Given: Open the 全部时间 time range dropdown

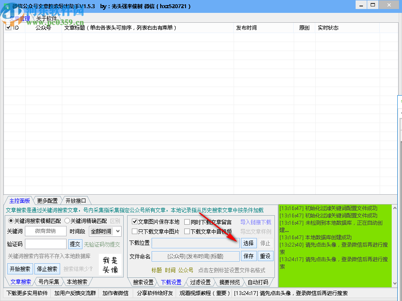Looking at the screenshot, I should (x=105, y=231).
